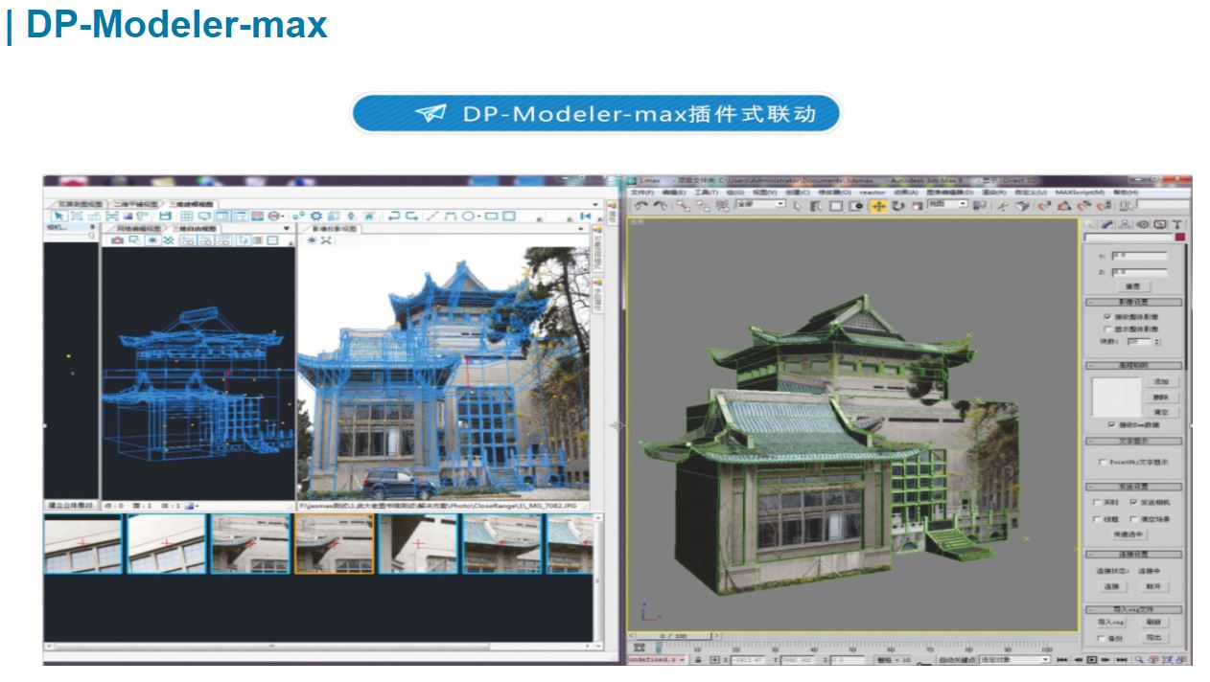Image resolution: width=1210 pixels, height=682 pixels.
Task: Click the 导入osg button
Action: point(1110,622)
